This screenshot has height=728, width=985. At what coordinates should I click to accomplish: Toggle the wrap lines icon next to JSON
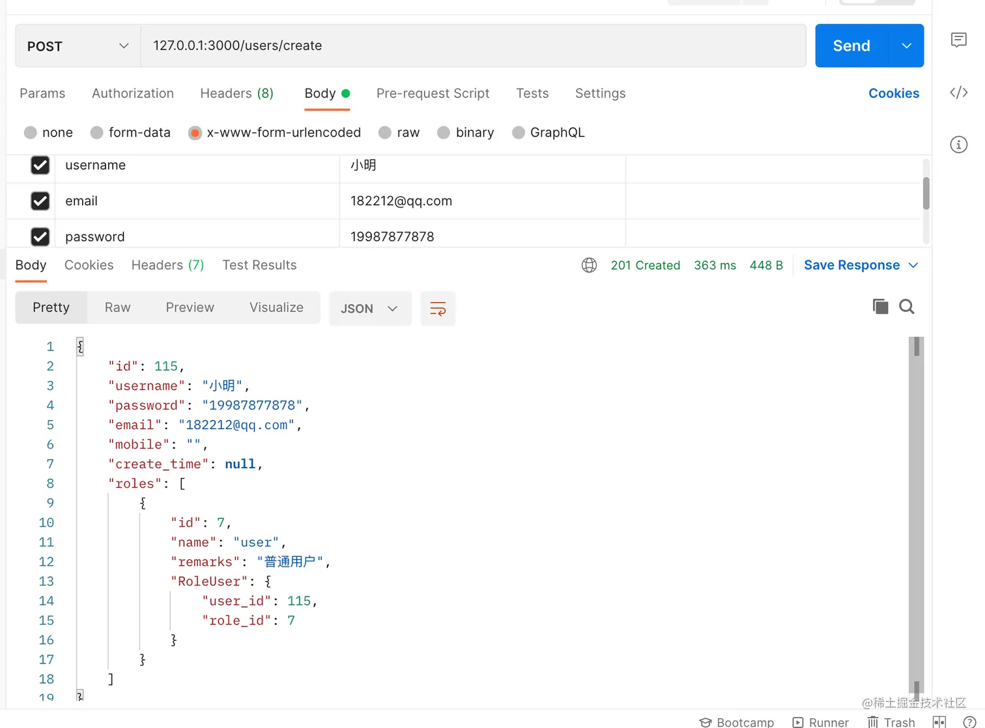[x=438, y=309]
